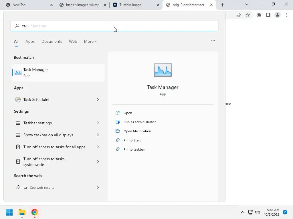Screen dimensions: 293x219
Task: Open a new Chrome tab with plus
Action: [x=222, y=5]
